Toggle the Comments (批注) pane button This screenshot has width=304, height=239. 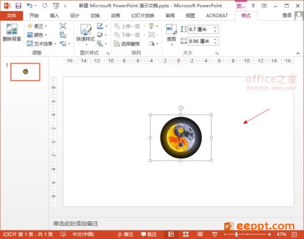coord(149,234)
